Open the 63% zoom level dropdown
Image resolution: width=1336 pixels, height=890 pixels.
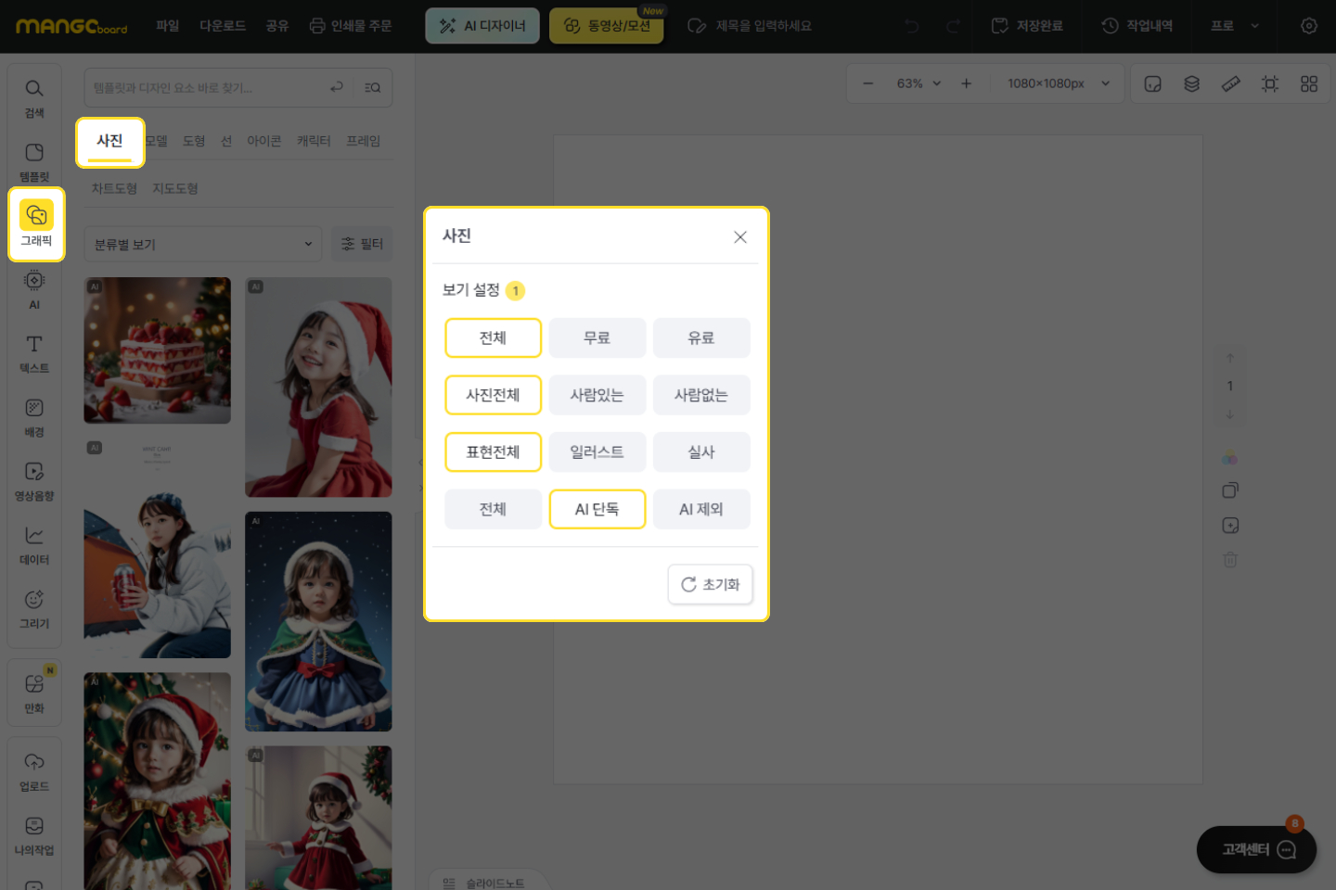pyautogui.click(x=918, y=83)
